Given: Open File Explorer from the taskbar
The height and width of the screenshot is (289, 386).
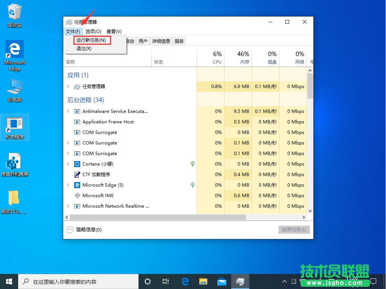Looking at the screenshot, I should [x=203, y=281].
